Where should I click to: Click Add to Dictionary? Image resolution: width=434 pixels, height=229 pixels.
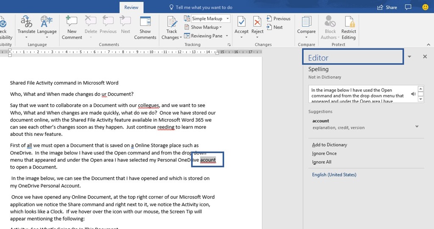[x=329, y=145]
